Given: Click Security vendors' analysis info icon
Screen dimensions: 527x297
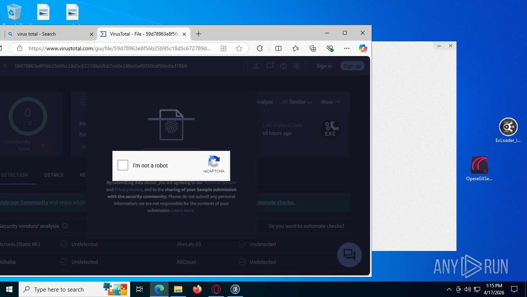Looking at the screenshot, I should 65,226.
